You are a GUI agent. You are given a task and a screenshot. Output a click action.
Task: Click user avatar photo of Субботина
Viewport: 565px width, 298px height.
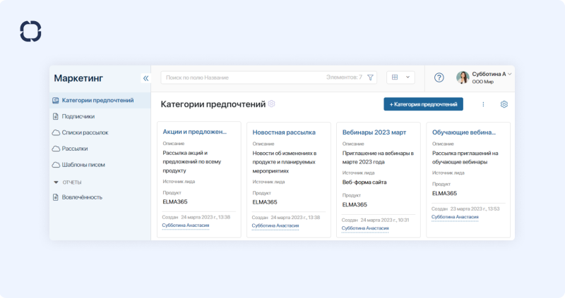[463, 77]
